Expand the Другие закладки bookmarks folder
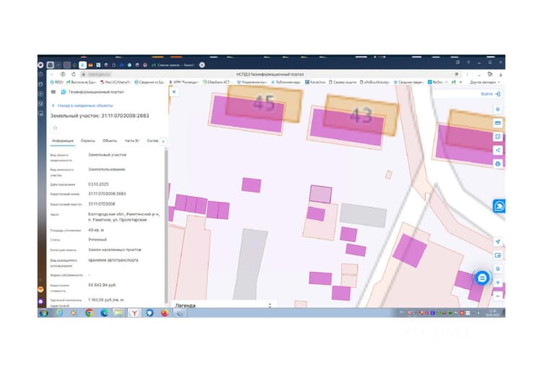Screen dimensions: 541x382 pos(485,82)
